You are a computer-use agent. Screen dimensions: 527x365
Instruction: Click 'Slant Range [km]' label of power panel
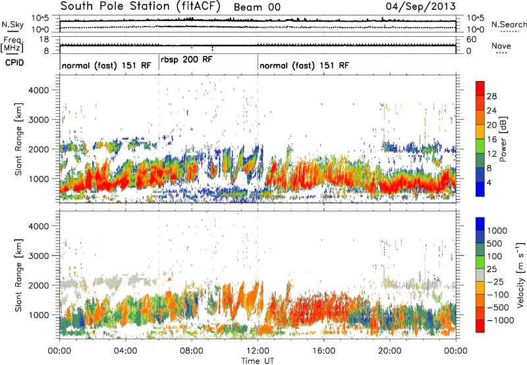click(18, 139)
